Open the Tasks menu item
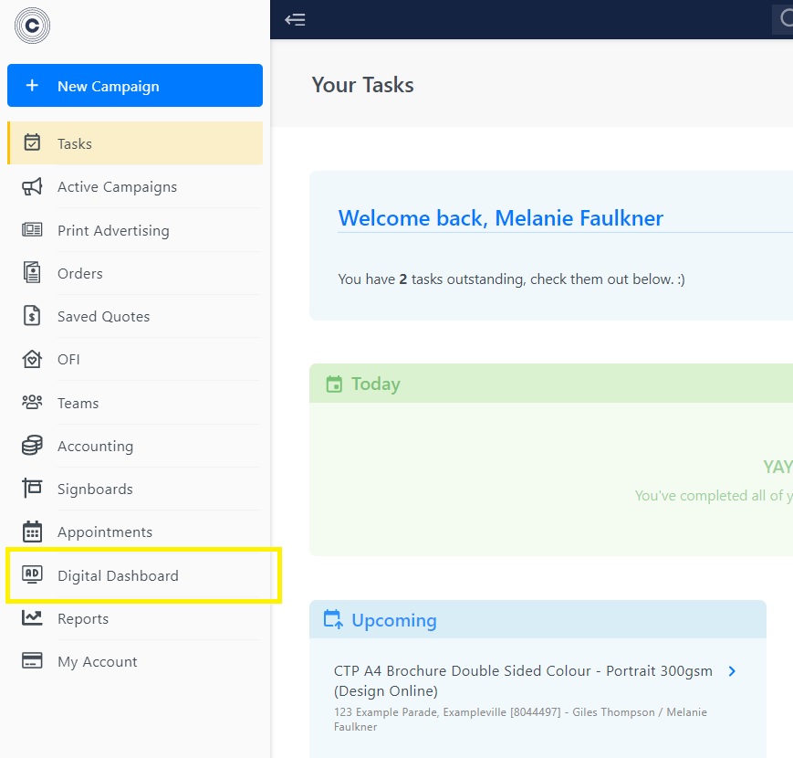The width and height of the screenshot is (793, 758). coord(135,143)
